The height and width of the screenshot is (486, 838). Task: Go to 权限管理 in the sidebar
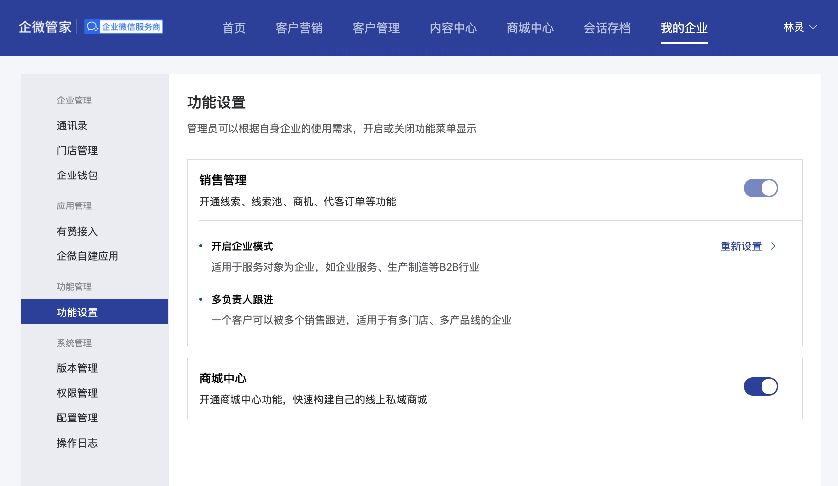[77, 393]
